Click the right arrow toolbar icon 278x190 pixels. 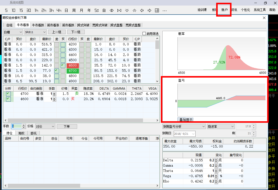click(x=150, y=10)
